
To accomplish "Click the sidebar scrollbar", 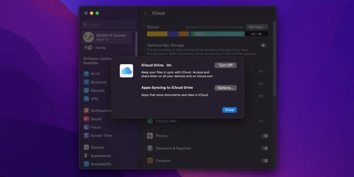I will [136, 44].
